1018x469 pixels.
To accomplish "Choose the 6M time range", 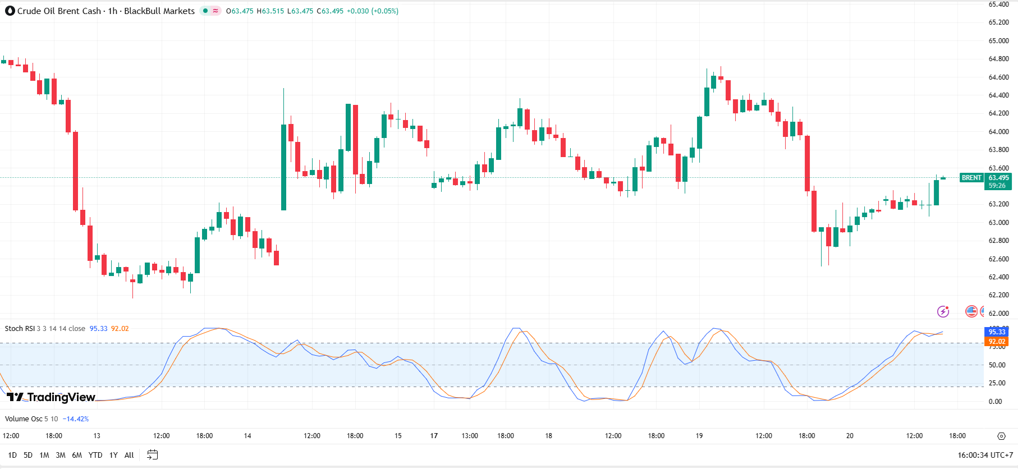I will (77, 455).
